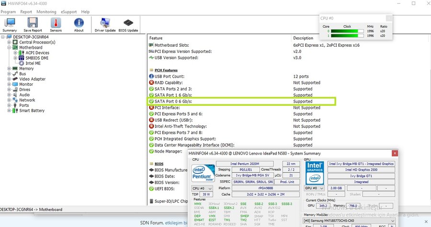Expand the Drives tree node
This screenshot has width=431, height=227.
tap(9, 89)
